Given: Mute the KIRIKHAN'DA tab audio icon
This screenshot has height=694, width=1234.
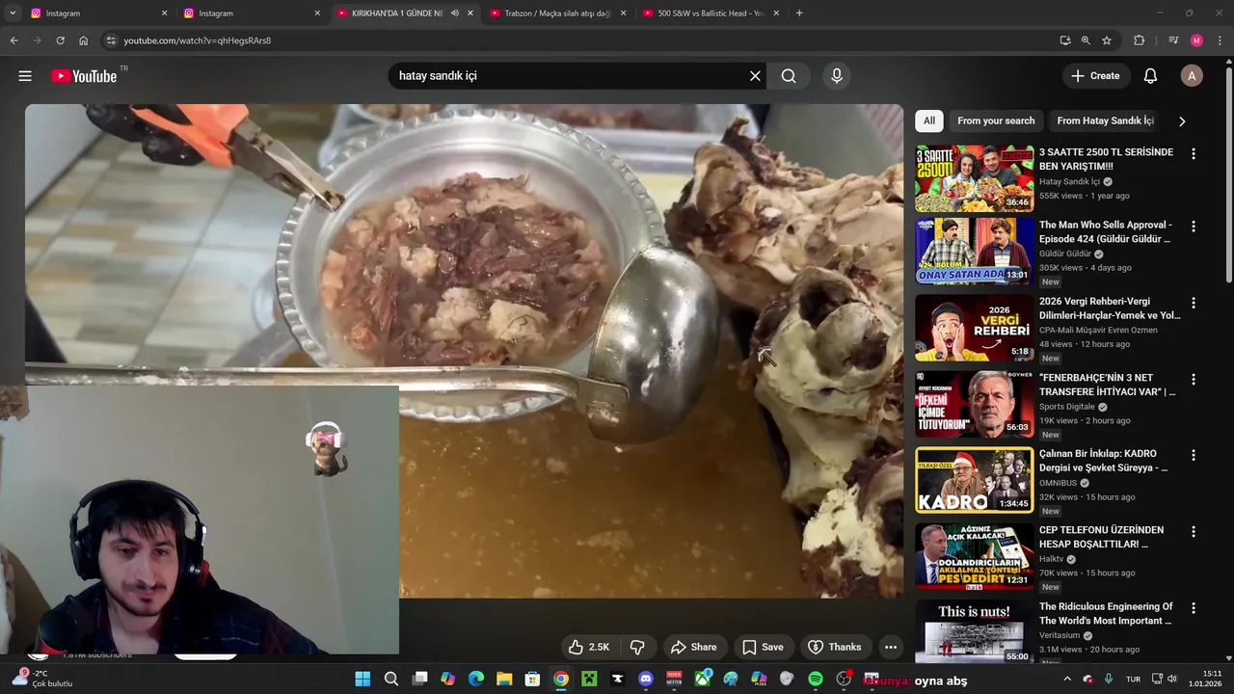Looking at the screenshot, I should pyautogui.click(x=455, y=13).
